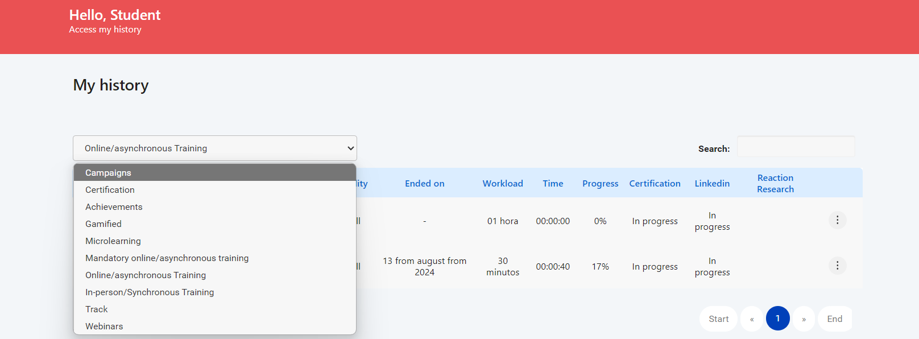
Task: Sort the table by the Workload column header
Action: pos(503,183)
